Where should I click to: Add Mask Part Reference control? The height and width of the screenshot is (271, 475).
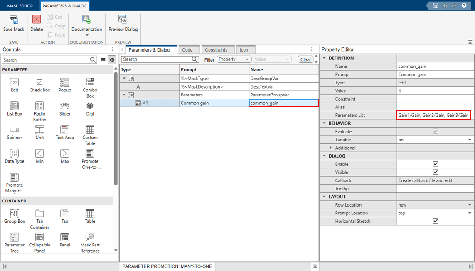coord(90,243)
